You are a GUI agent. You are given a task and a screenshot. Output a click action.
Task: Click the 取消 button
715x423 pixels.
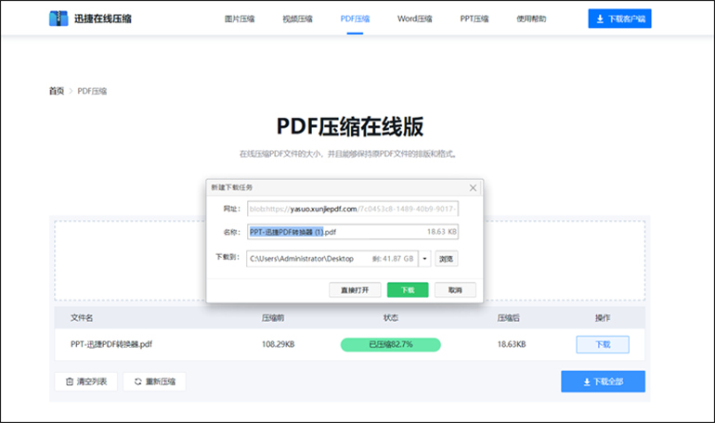coord(455,290)
